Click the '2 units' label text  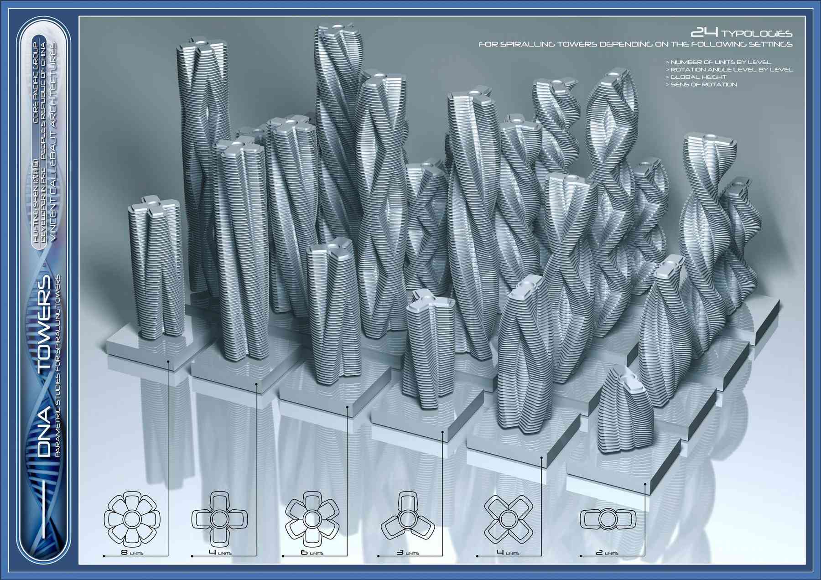click(x=607, y=553)
